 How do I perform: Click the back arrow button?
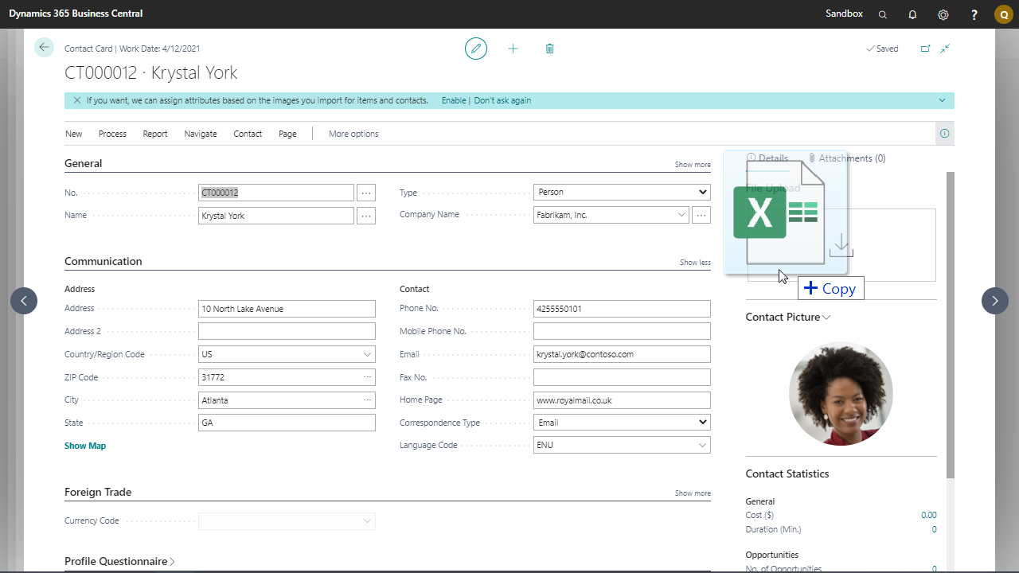tap(44, 48)
